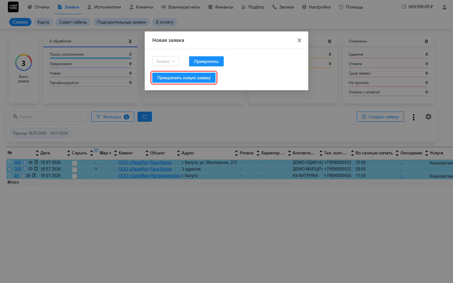Click the plus icon on order 355
Image resolution: width=453 pixels, height=283 pixels.
pos(25,163)
